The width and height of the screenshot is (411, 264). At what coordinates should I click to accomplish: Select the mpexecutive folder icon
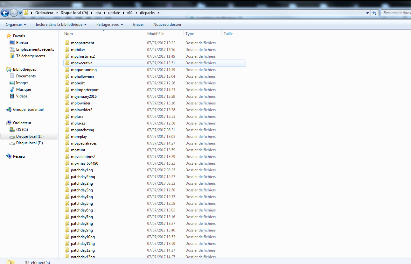(67, 63)
